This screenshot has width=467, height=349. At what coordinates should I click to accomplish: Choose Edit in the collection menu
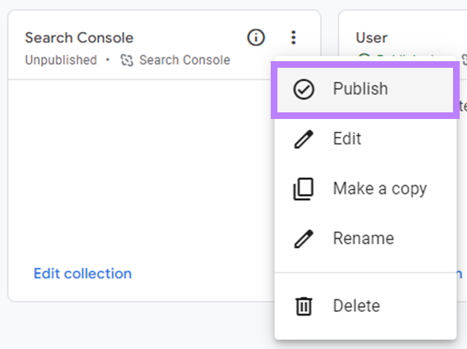[x=365, y=139]
